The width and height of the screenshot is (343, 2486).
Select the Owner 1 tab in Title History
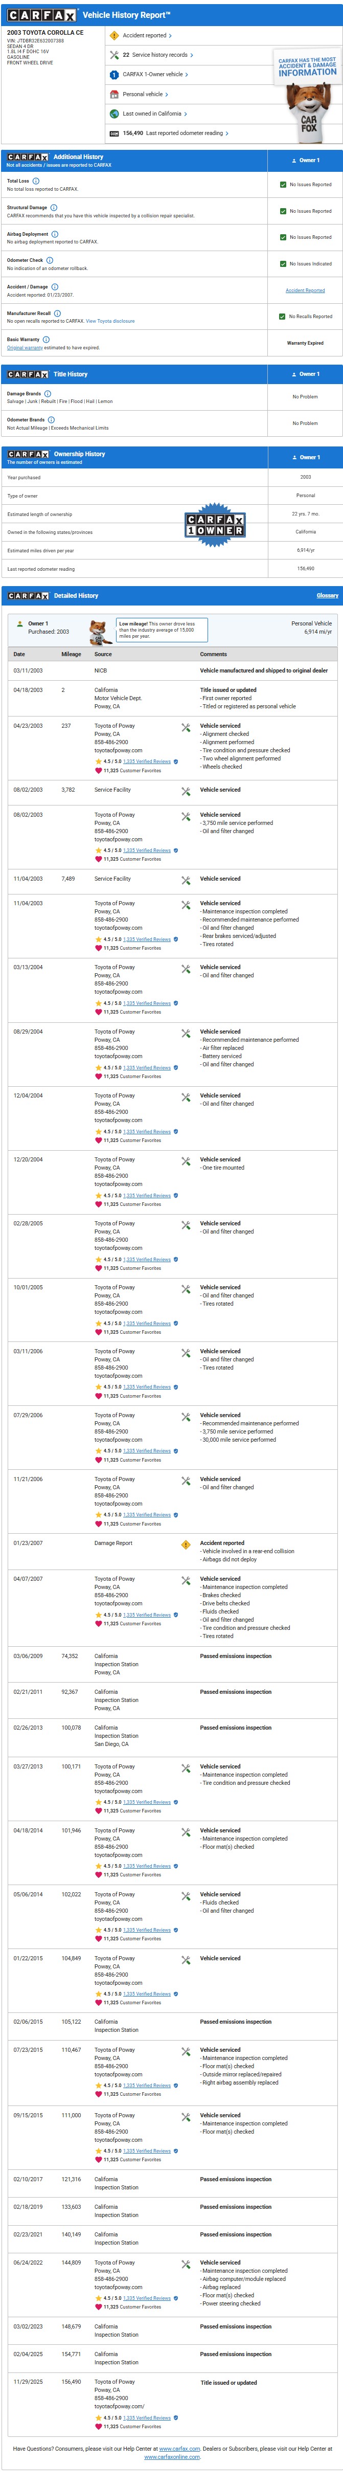click(x=305, y=374)
